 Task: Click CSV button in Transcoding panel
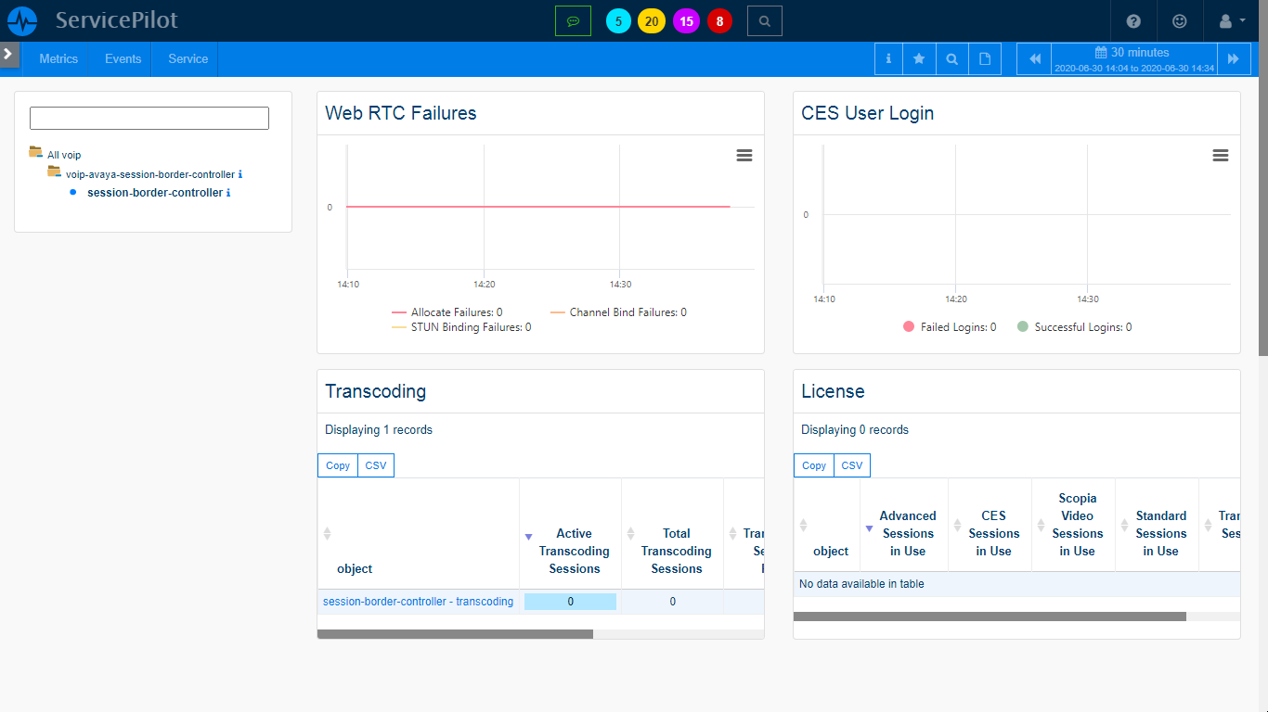coord(375,465)
